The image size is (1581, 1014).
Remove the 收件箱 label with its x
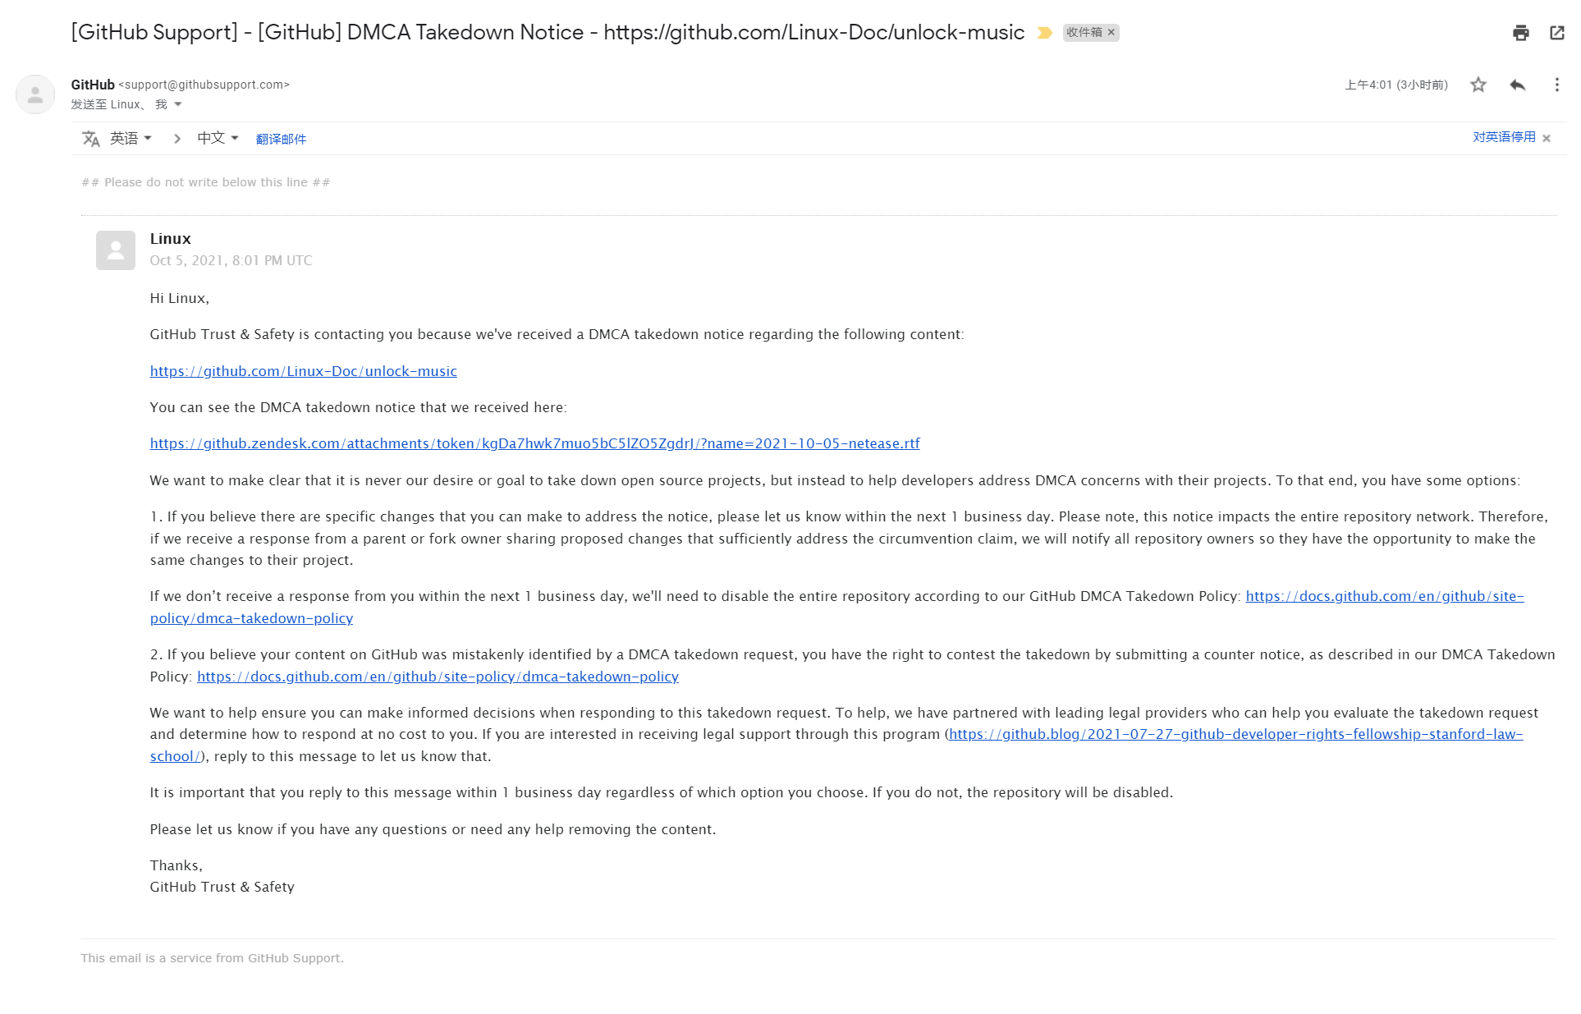[x=1111, y=32]
